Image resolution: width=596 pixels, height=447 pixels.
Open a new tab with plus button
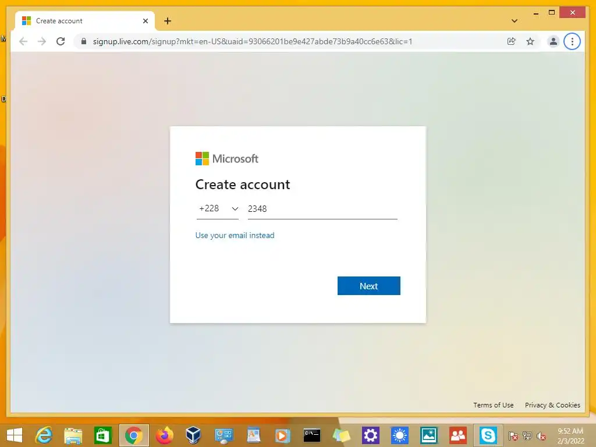(x=168, y=21)
